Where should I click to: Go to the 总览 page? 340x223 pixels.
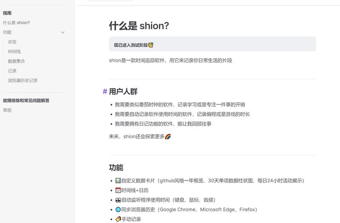pyautogui.click(x=12, y=42)
